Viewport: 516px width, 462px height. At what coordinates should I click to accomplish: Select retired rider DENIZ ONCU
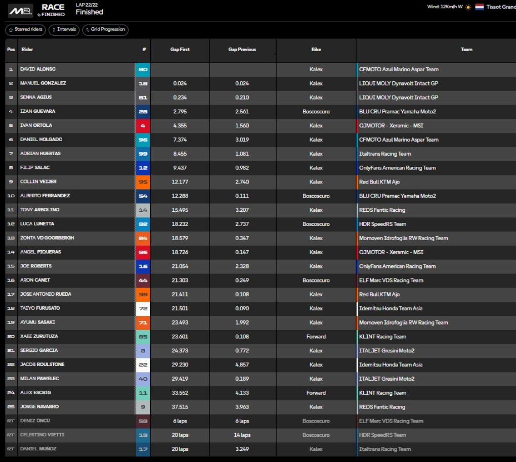35,421
